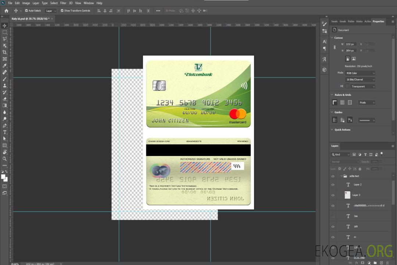Select the Hand tool
This screenshot has height=265, width=397.
click(4, 152)
